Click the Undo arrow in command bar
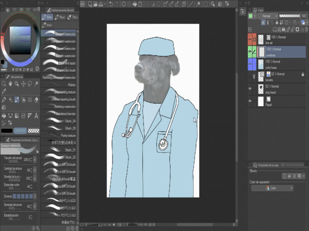Viewport: 309px width, 231px height. [111, 4]
